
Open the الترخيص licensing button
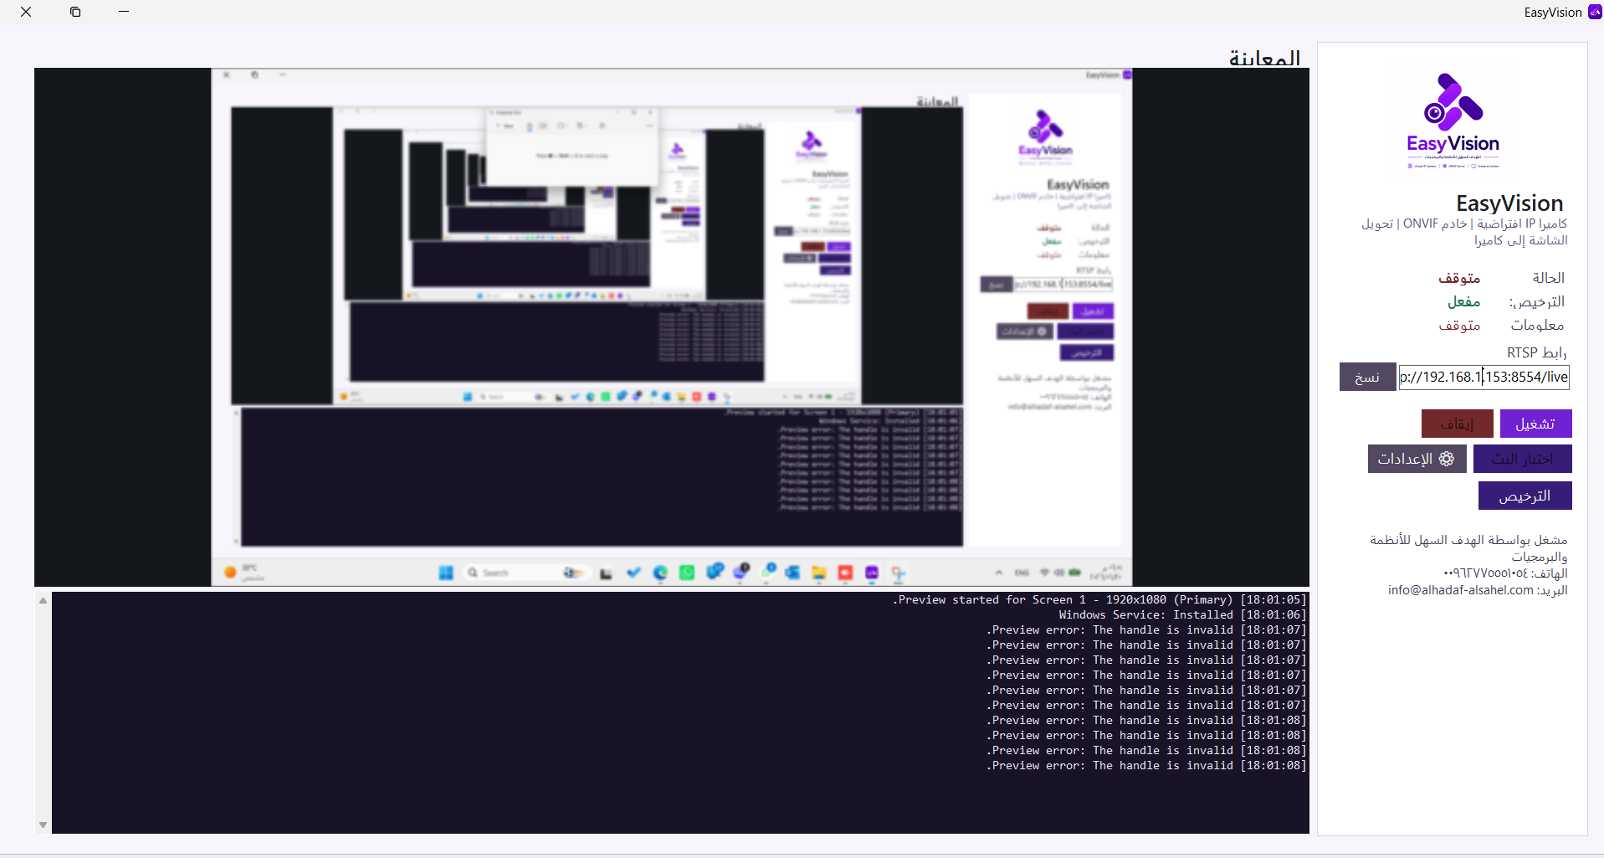1525,496
